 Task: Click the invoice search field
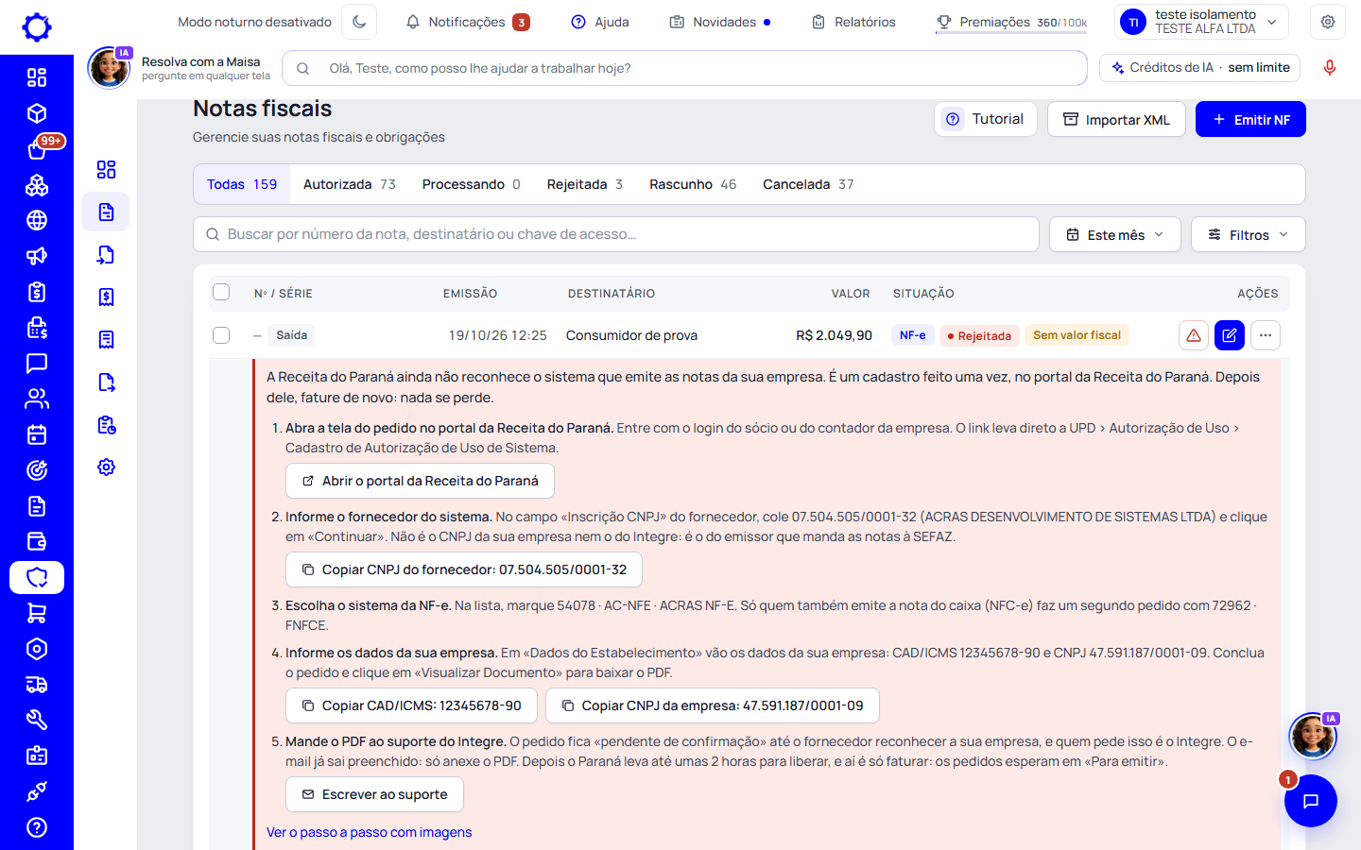click(616, 234)
